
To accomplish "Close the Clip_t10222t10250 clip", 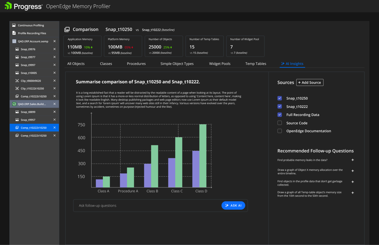I will coord(54,88).
